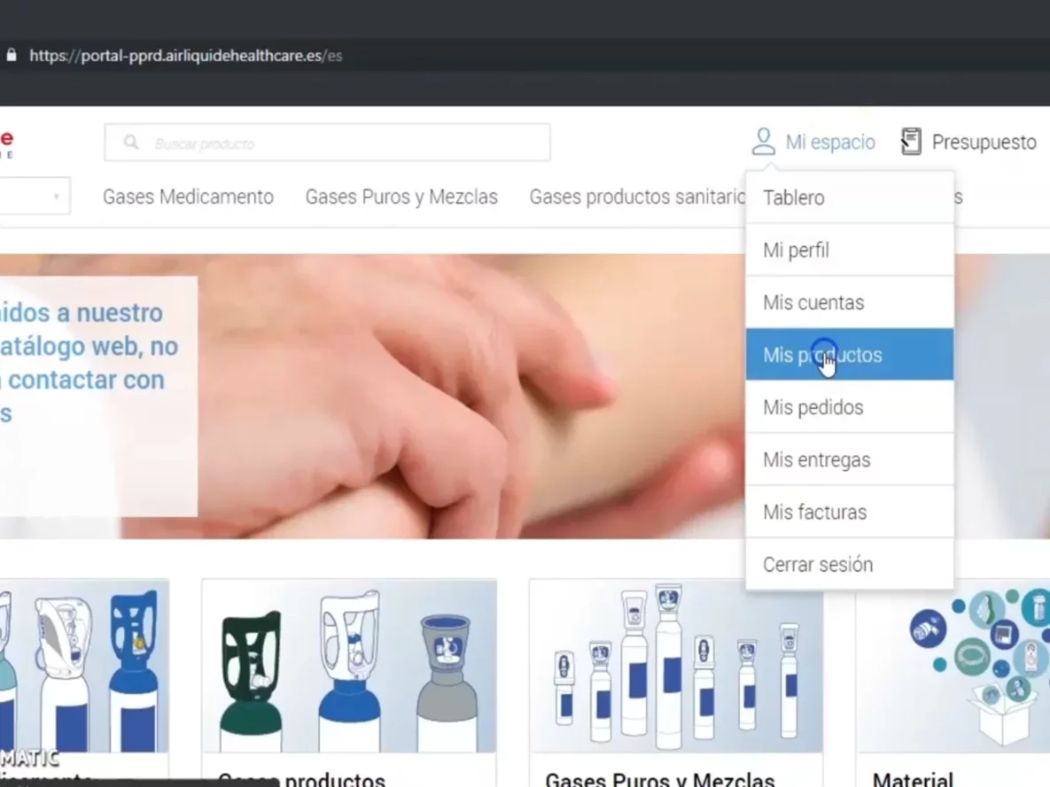
Task: Click Cerrar sesión to log out
Action: point(817,564)
